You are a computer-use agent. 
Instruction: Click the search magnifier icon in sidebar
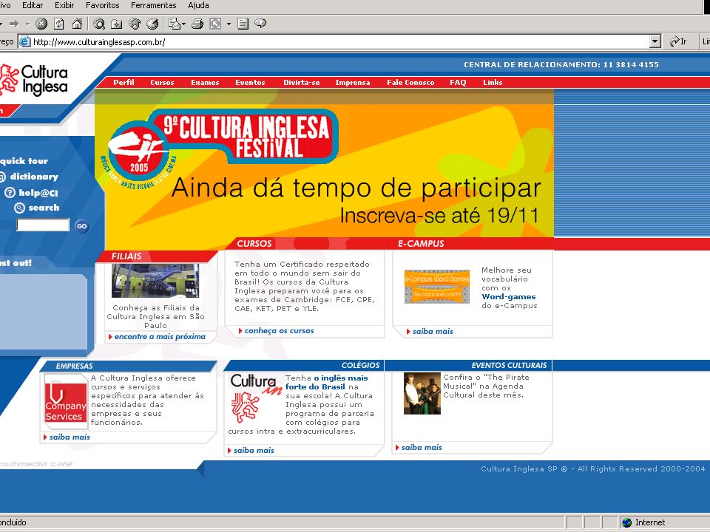(x=19, y=208)
